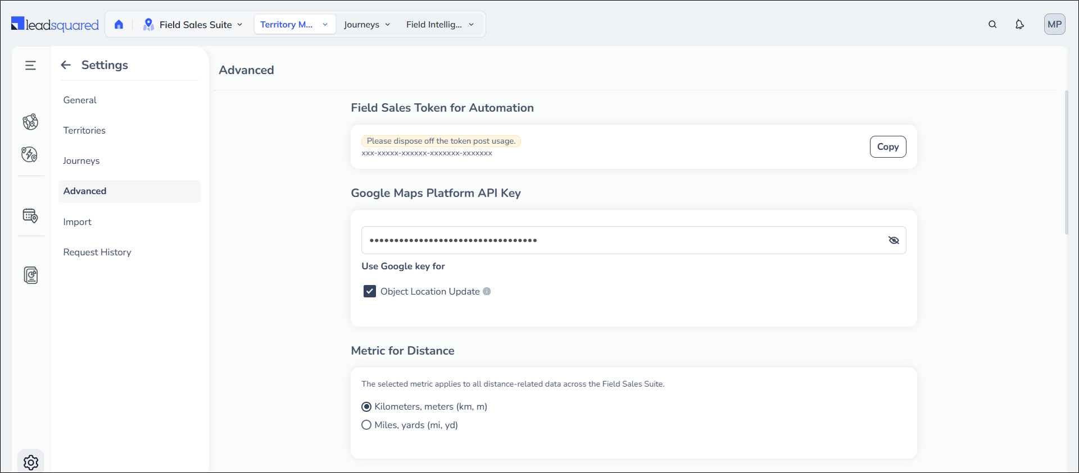Screen dimensions: 1079x473
Task: Open the settings gear in sidebar
Action: [x=31, y=462]
